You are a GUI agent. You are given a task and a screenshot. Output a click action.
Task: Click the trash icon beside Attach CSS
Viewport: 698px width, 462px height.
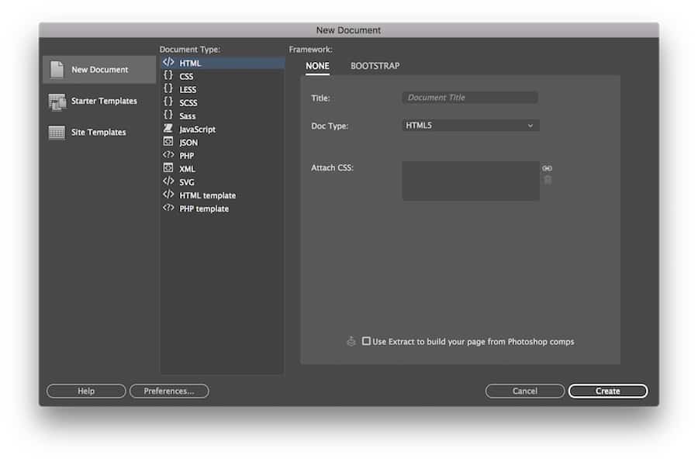pos(547,179)
